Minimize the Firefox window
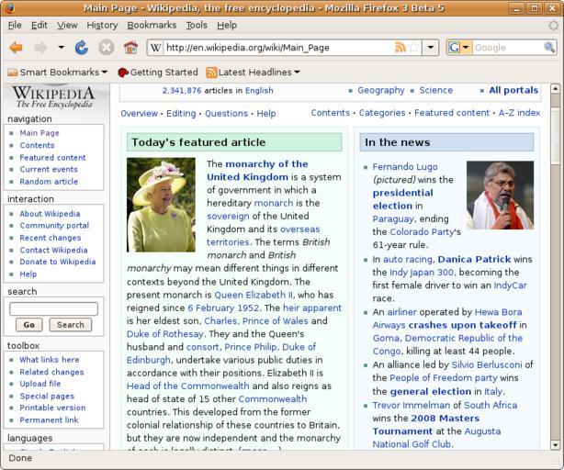564x470 pixels. pyautogui.click(x=517, y=8)
